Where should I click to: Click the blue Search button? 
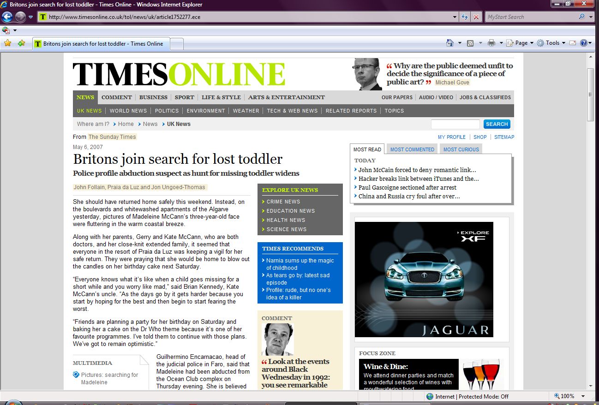tap(497, 124)
